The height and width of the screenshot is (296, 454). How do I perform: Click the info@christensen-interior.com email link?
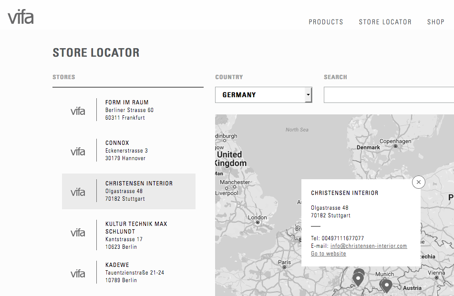click(369, 246)
